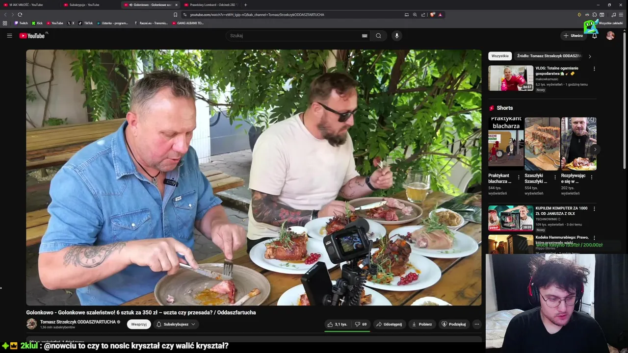This screenshot has width=628, height=353.
Task: Bookmark this page in the address bar
Action: click(175, 15)
